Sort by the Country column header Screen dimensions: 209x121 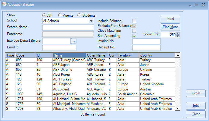[x=157, y=55]
